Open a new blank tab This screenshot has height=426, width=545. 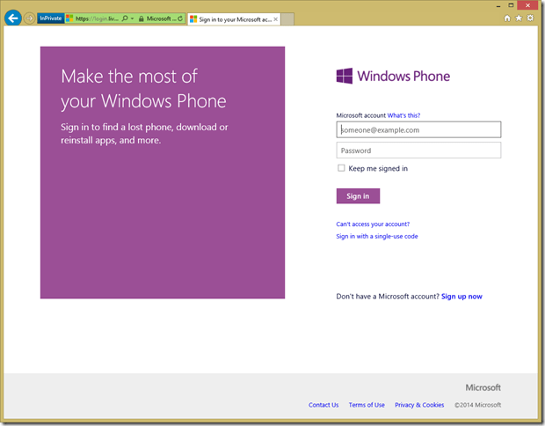point(288,18)
